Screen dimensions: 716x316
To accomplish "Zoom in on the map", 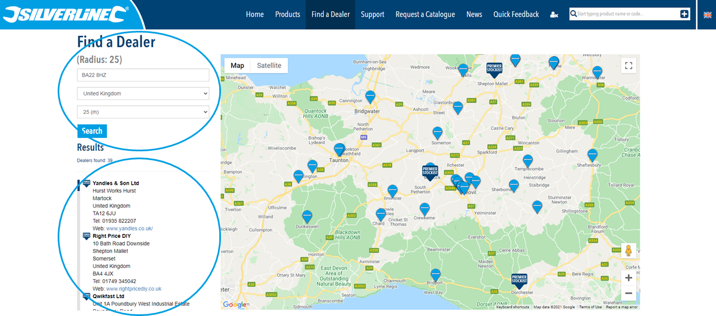I will click(629, 278).
